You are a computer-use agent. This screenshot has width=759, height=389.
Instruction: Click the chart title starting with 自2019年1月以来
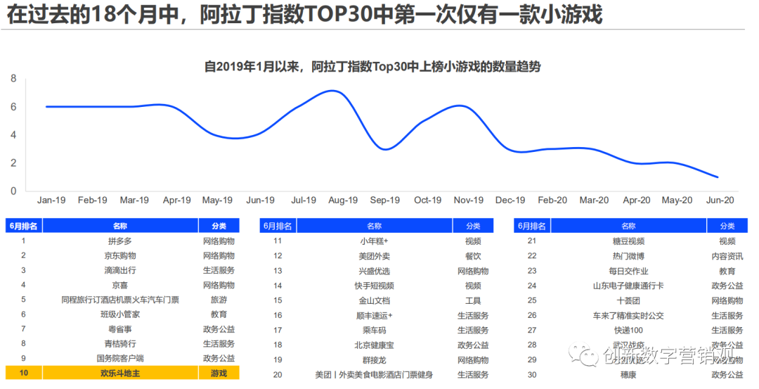(x=372, y=66)
